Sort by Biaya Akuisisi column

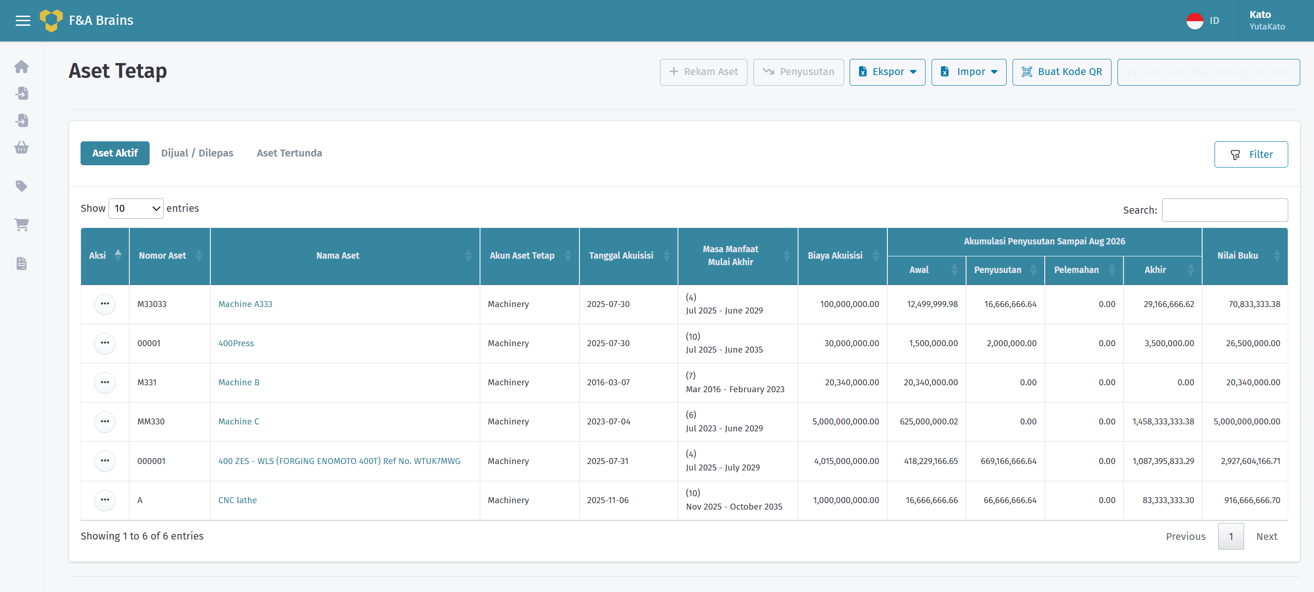(x=842, y=255)
